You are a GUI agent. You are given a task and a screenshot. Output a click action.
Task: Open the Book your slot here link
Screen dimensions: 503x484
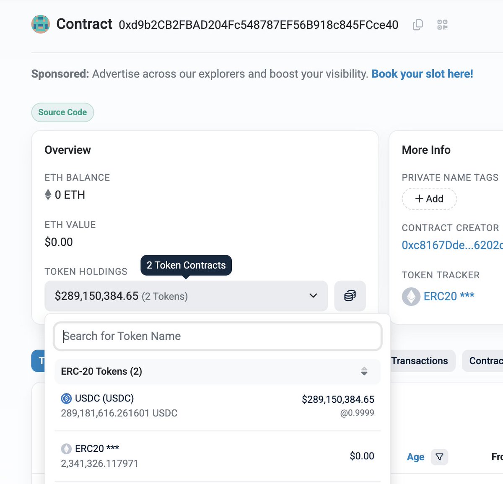tap(422, 74)
